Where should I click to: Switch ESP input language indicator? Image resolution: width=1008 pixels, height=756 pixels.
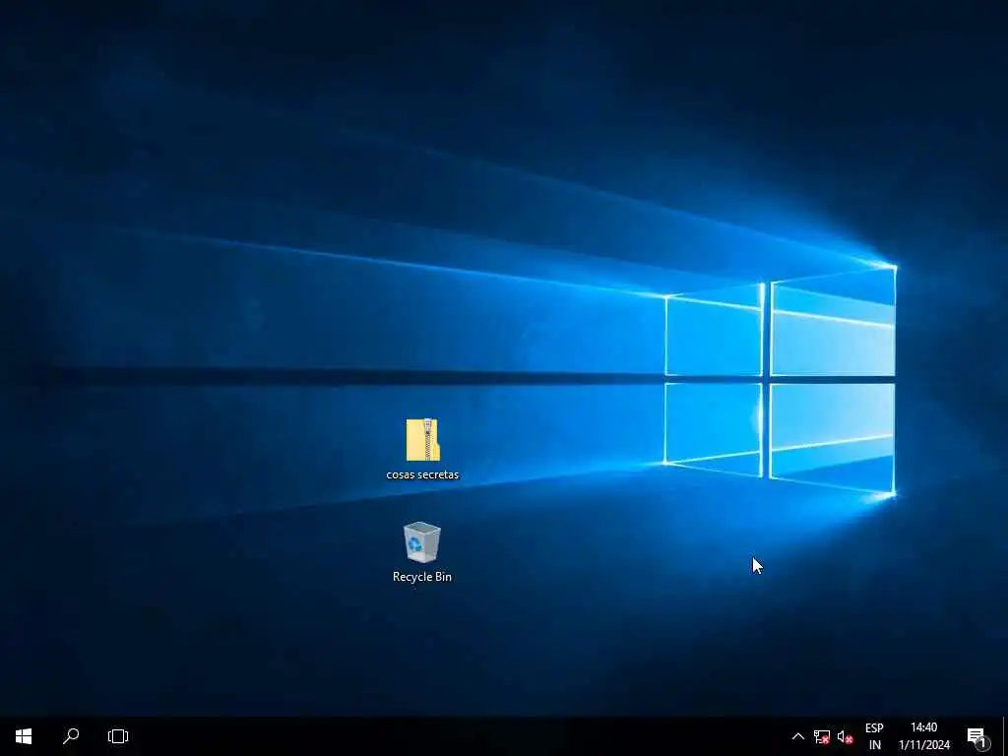click(x=874, y=736)
